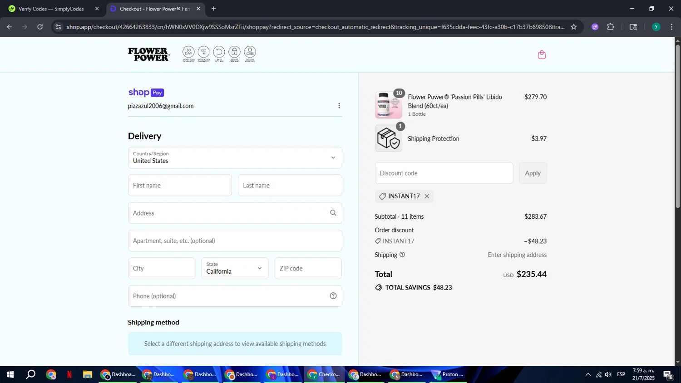Click the help icon in Phone field
Screen dimensions: 681x383
333,296
